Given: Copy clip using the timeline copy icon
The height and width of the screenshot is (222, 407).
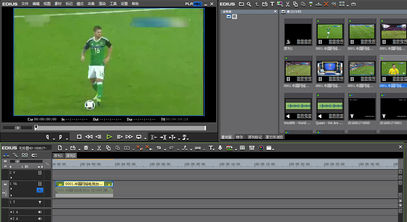Looking at the screenshot, I should pyautogui.click(x=108, y=148).
